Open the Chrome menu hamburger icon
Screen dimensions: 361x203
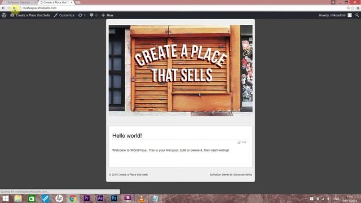358,8
